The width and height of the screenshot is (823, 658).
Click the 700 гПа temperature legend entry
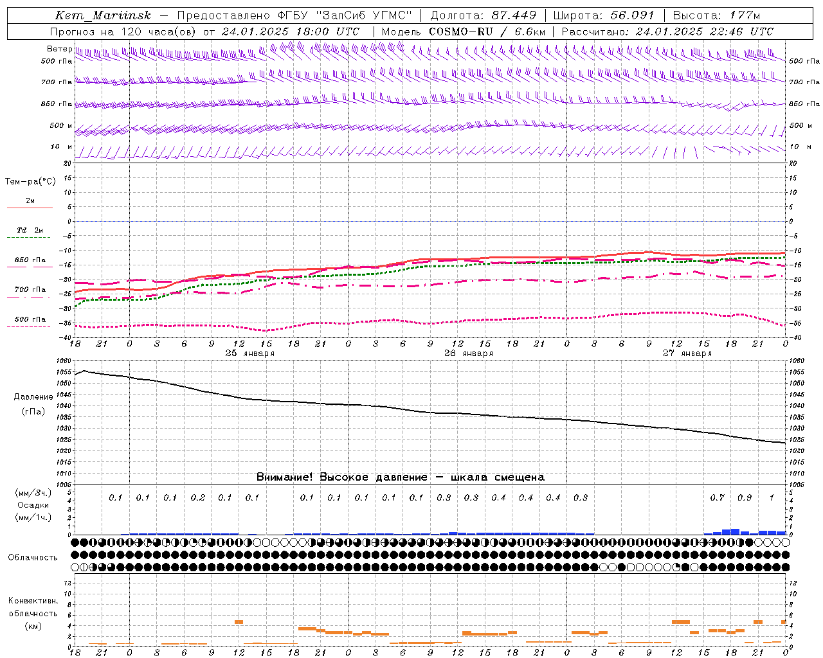click(30, 290)
